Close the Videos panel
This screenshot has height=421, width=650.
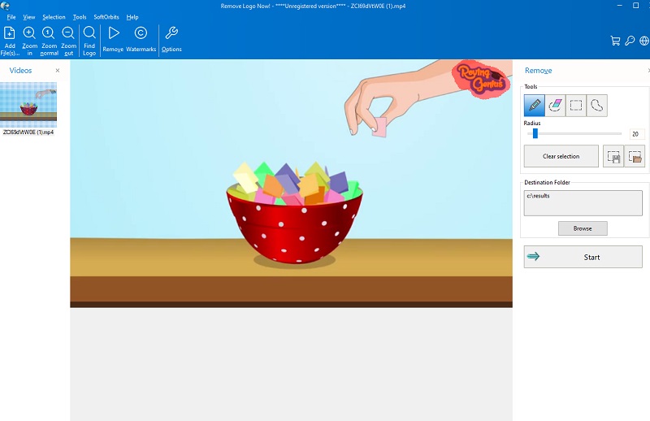58,71
